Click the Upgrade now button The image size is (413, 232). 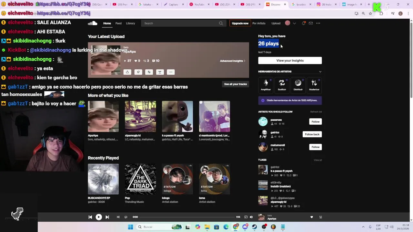pyautogui.click(x=240, y=23)
